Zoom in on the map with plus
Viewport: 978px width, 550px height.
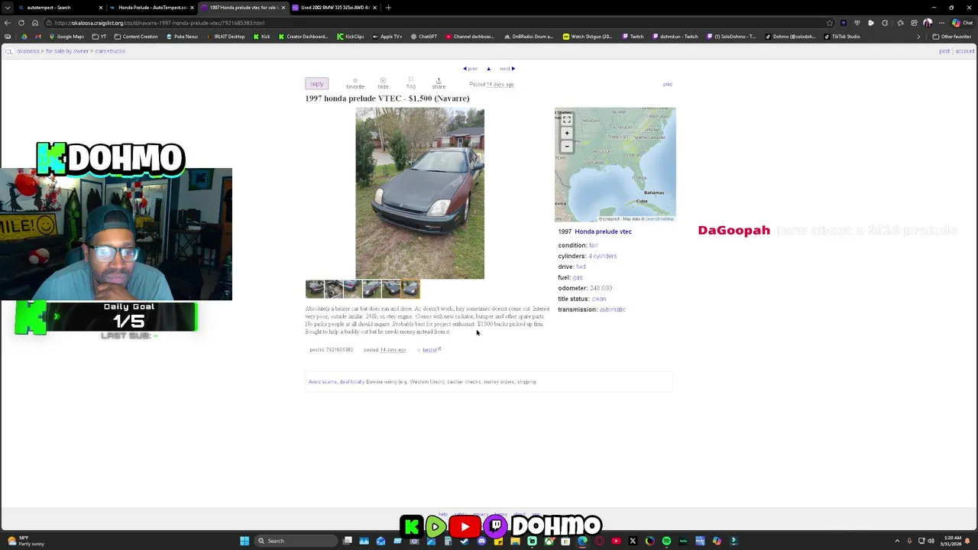click(x=567, y=133)
